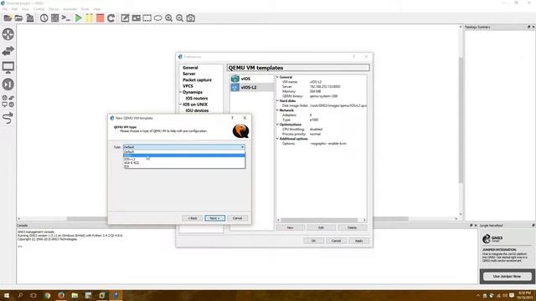Cancel the New QEMU VM template wizard
Image resolution: width=536 pixels, height=301 pixels.
click(x=237, y=218)
